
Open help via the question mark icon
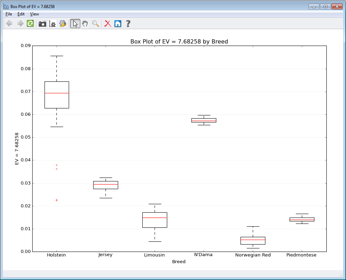128,24
